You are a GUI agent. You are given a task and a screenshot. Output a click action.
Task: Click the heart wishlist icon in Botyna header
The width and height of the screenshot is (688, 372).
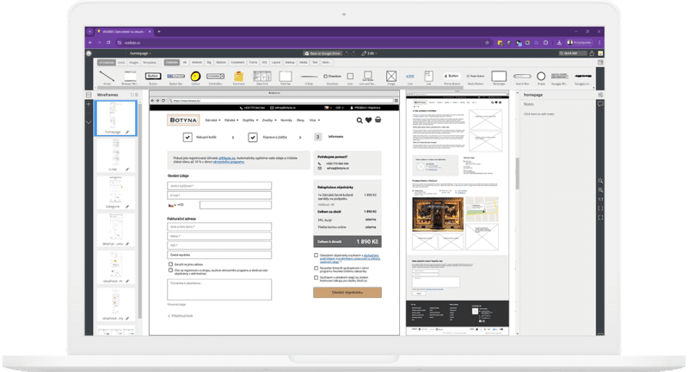pos(368,121)
